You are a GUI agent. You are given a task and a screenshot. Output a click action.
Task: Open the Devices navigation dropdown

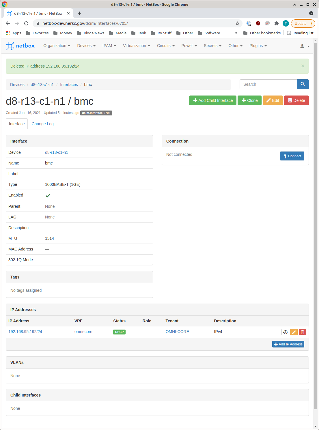coord(86,46)
